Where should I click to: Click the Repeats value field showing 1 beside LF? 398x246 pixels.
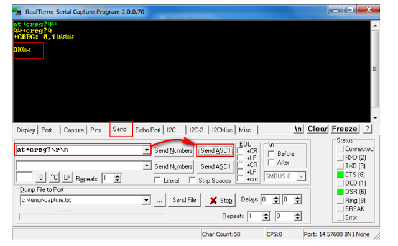click(108, 178)
